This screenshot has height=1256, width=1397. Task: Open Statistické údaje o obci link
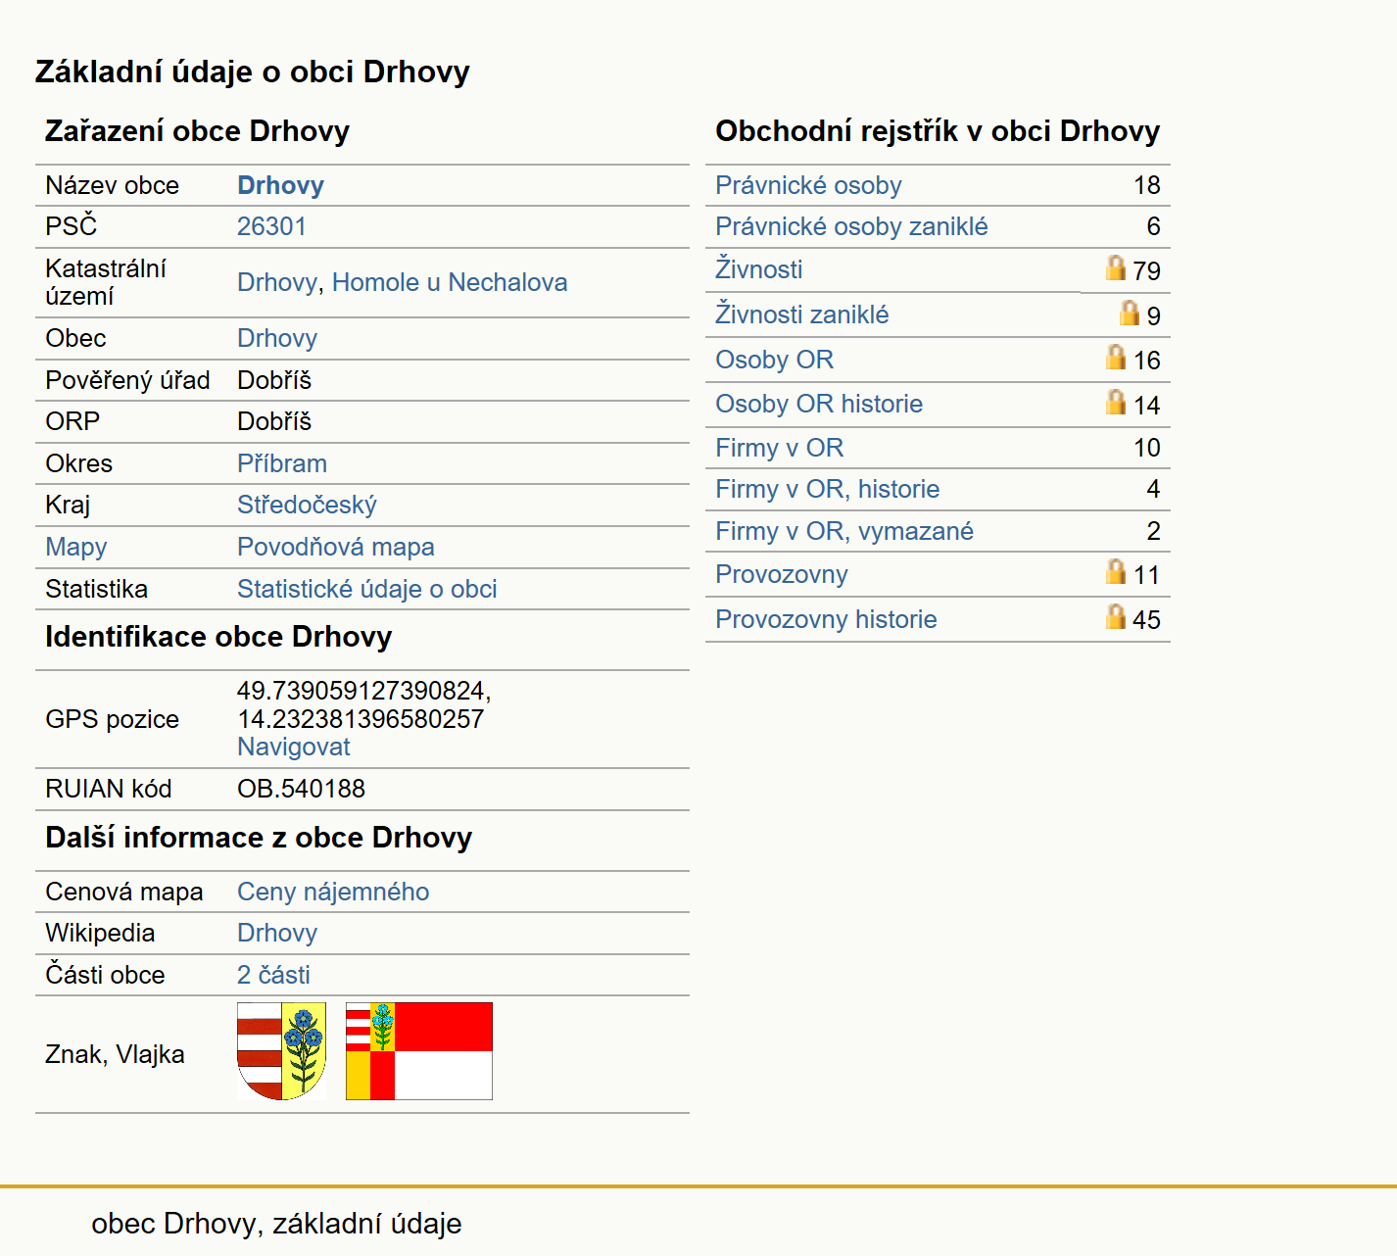(x=367, y=589)
